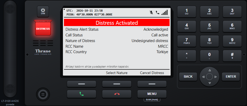The image size is (247, 106).
Task: Click keypad key 7 PQRS
Action: point(187,41)
